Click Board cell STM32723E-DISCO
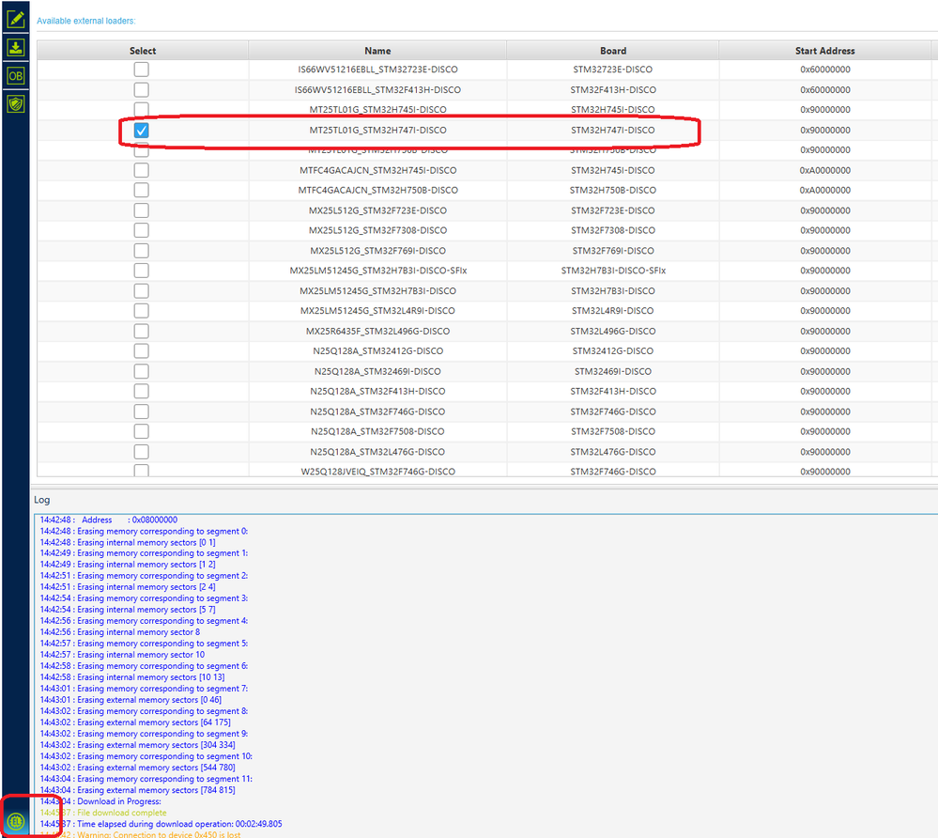Image resolution: width=938 pixels, height=838 pixels. tap(612, 70)
